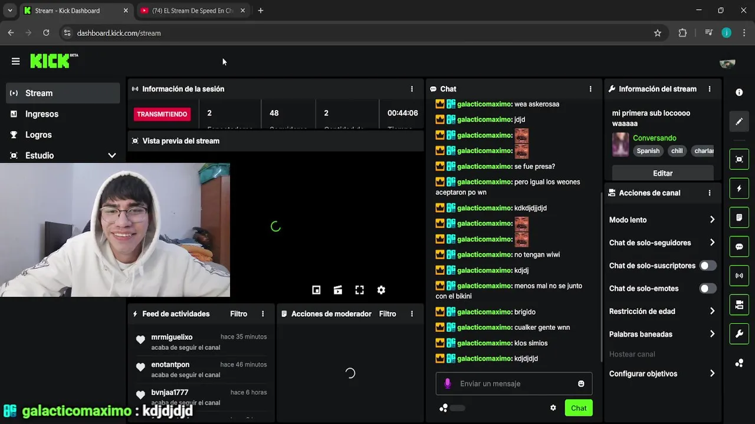Open Feed de actividades three-dot menu

(263, 314)
